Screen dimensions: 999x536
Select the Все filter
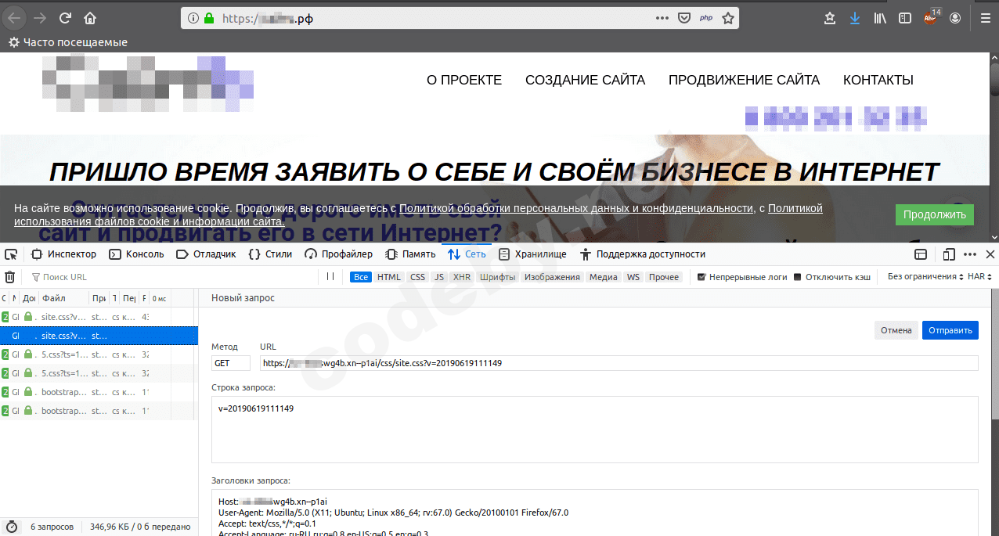(361, 277)
